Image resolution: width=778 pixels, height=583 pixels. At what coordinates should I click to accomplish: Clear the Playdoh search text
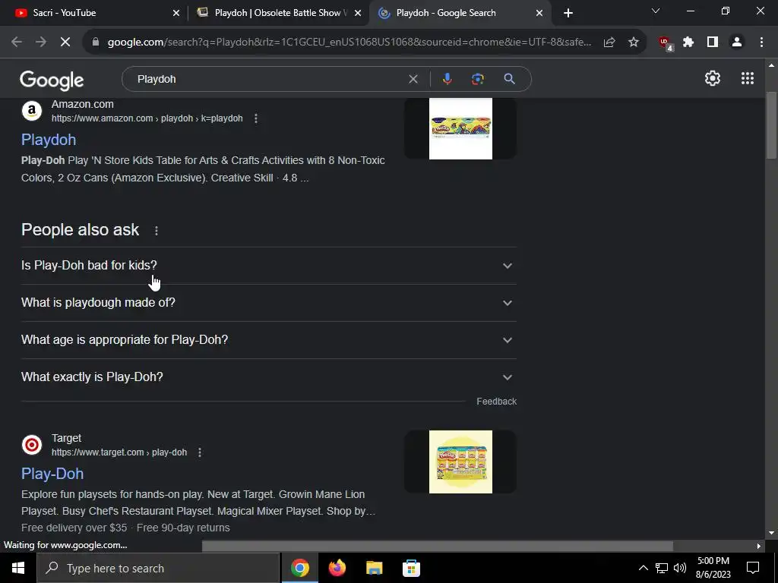(x=413, y=79)
